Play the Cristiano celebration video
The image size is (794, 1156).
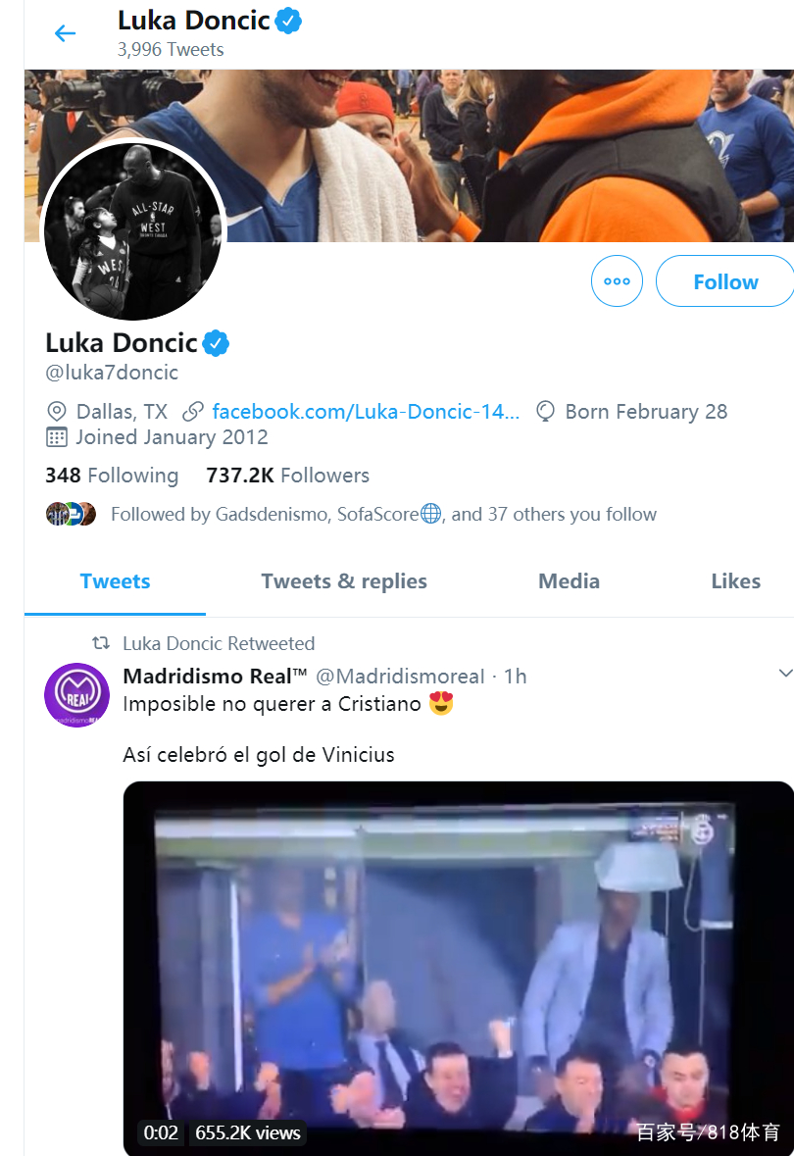[459, 968]
